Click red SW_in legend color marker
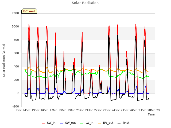The width and height of the screenshot is (171, 128). 43,123
